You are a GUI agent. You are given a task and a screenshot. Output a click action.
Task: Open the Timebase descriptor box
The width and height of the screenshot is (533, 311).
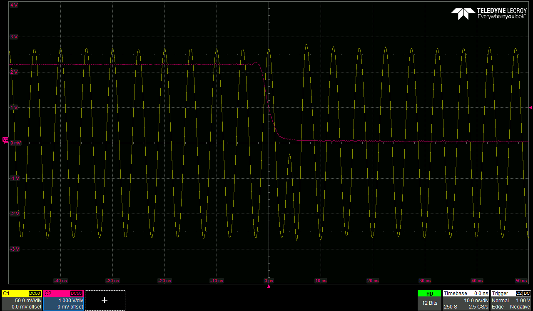click(x=466, y=300)
